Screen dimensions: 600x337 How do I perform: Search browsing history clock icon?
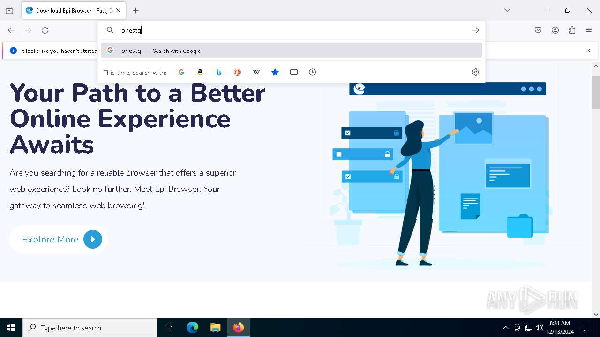point(313,72)
